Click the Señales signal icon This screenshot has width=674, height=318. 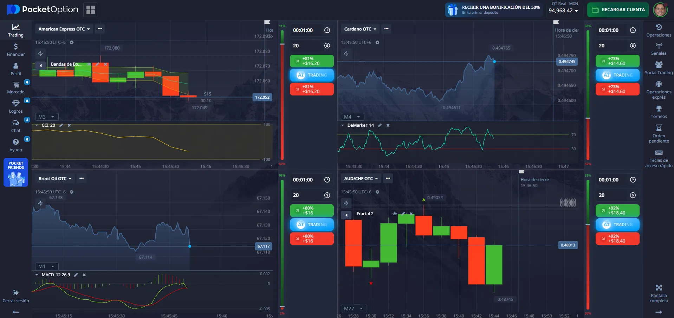coord(659,46)
